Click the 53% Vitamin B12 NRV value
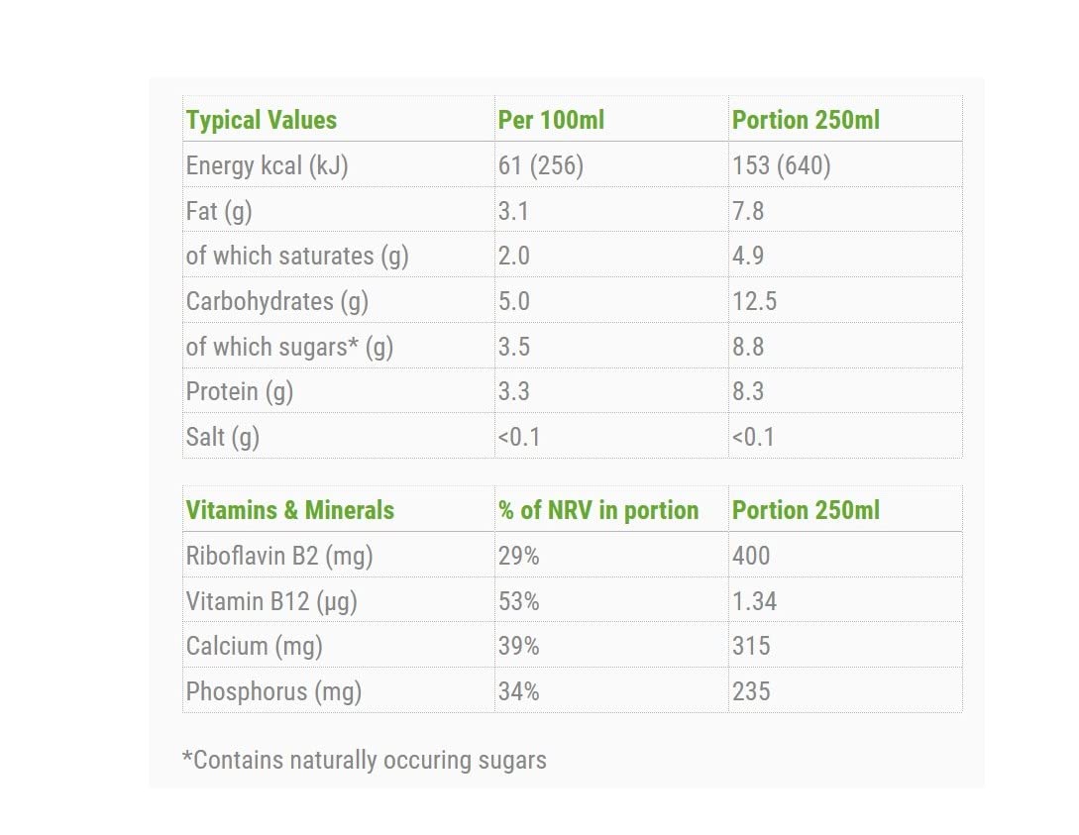1079x835 pixels. (518, 601)
